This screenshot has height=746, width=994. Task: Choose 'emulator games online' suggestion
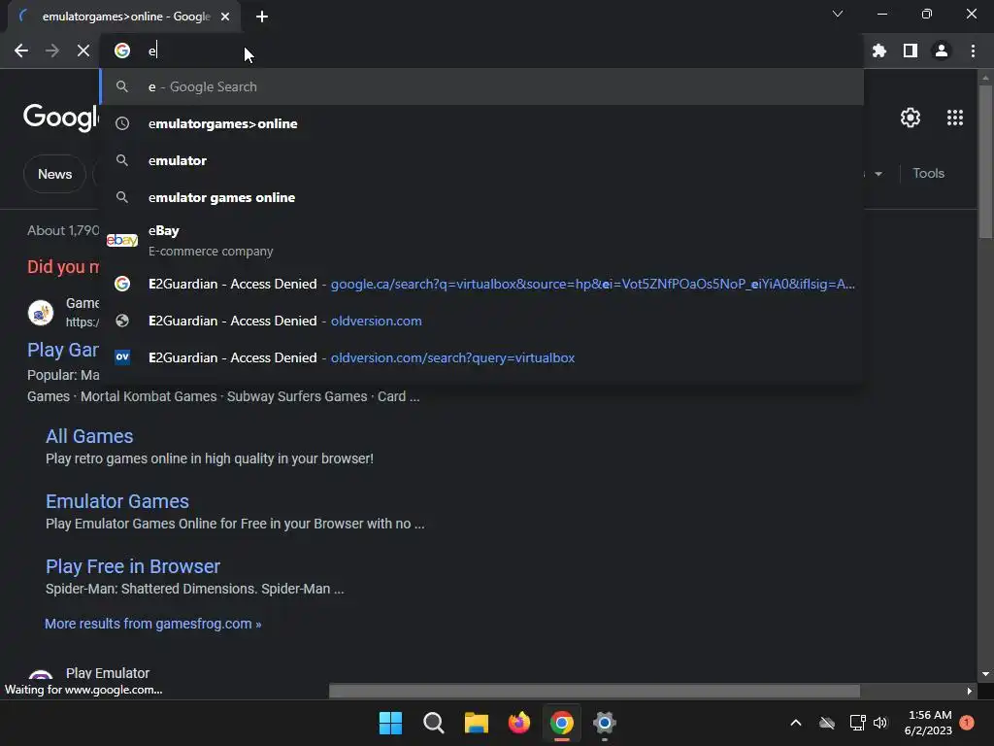tap(481, 197)
